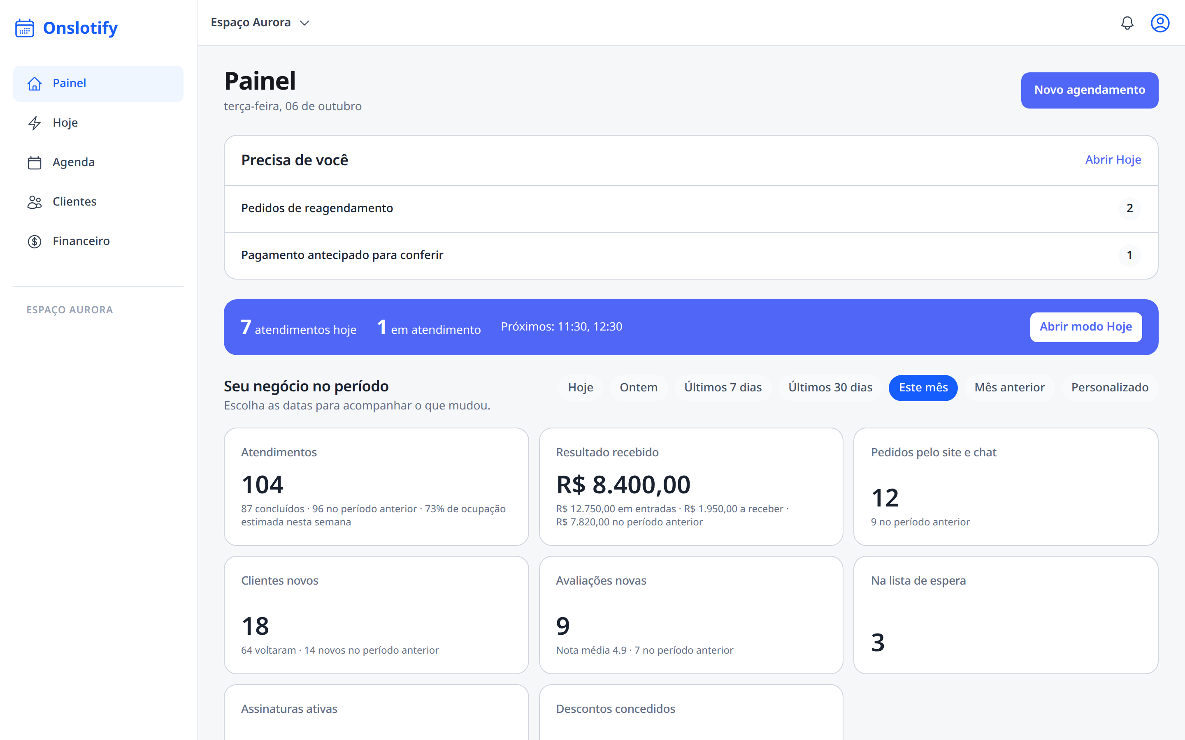Viewport: 1185px width, 740px height.
Task: Click the Financeiro dollar coin icon
Action: [x=34, y=241]
